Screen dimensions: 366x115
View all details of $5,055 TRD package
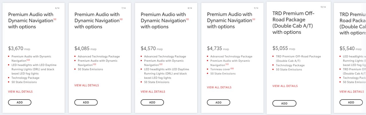[285, 86]
